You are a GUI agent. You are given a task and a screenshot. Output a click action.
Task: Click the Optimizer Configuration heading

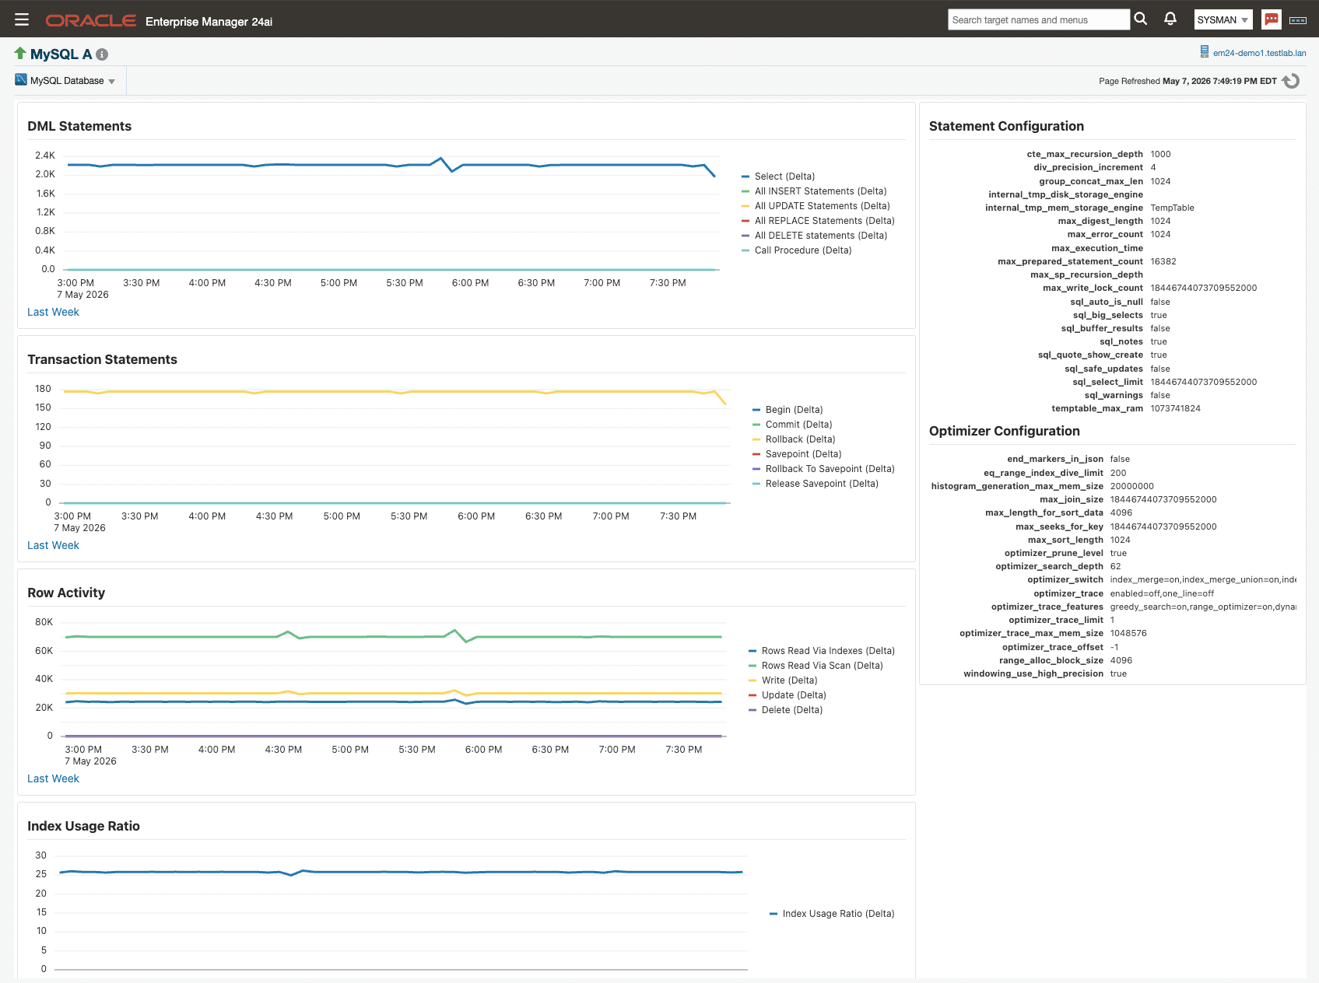tap(1005, 431)
